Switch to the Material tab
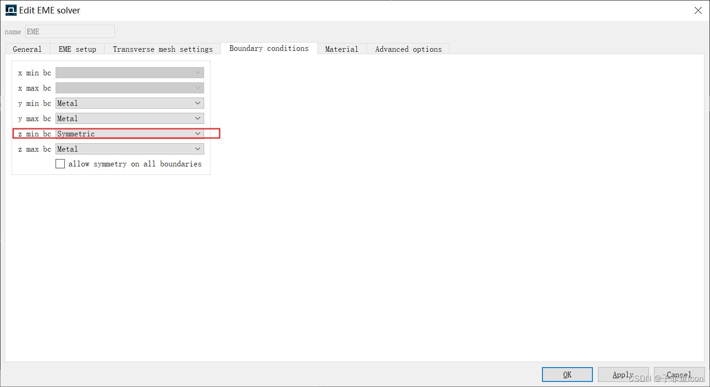710x387 pixels. (x=342, y=49)
